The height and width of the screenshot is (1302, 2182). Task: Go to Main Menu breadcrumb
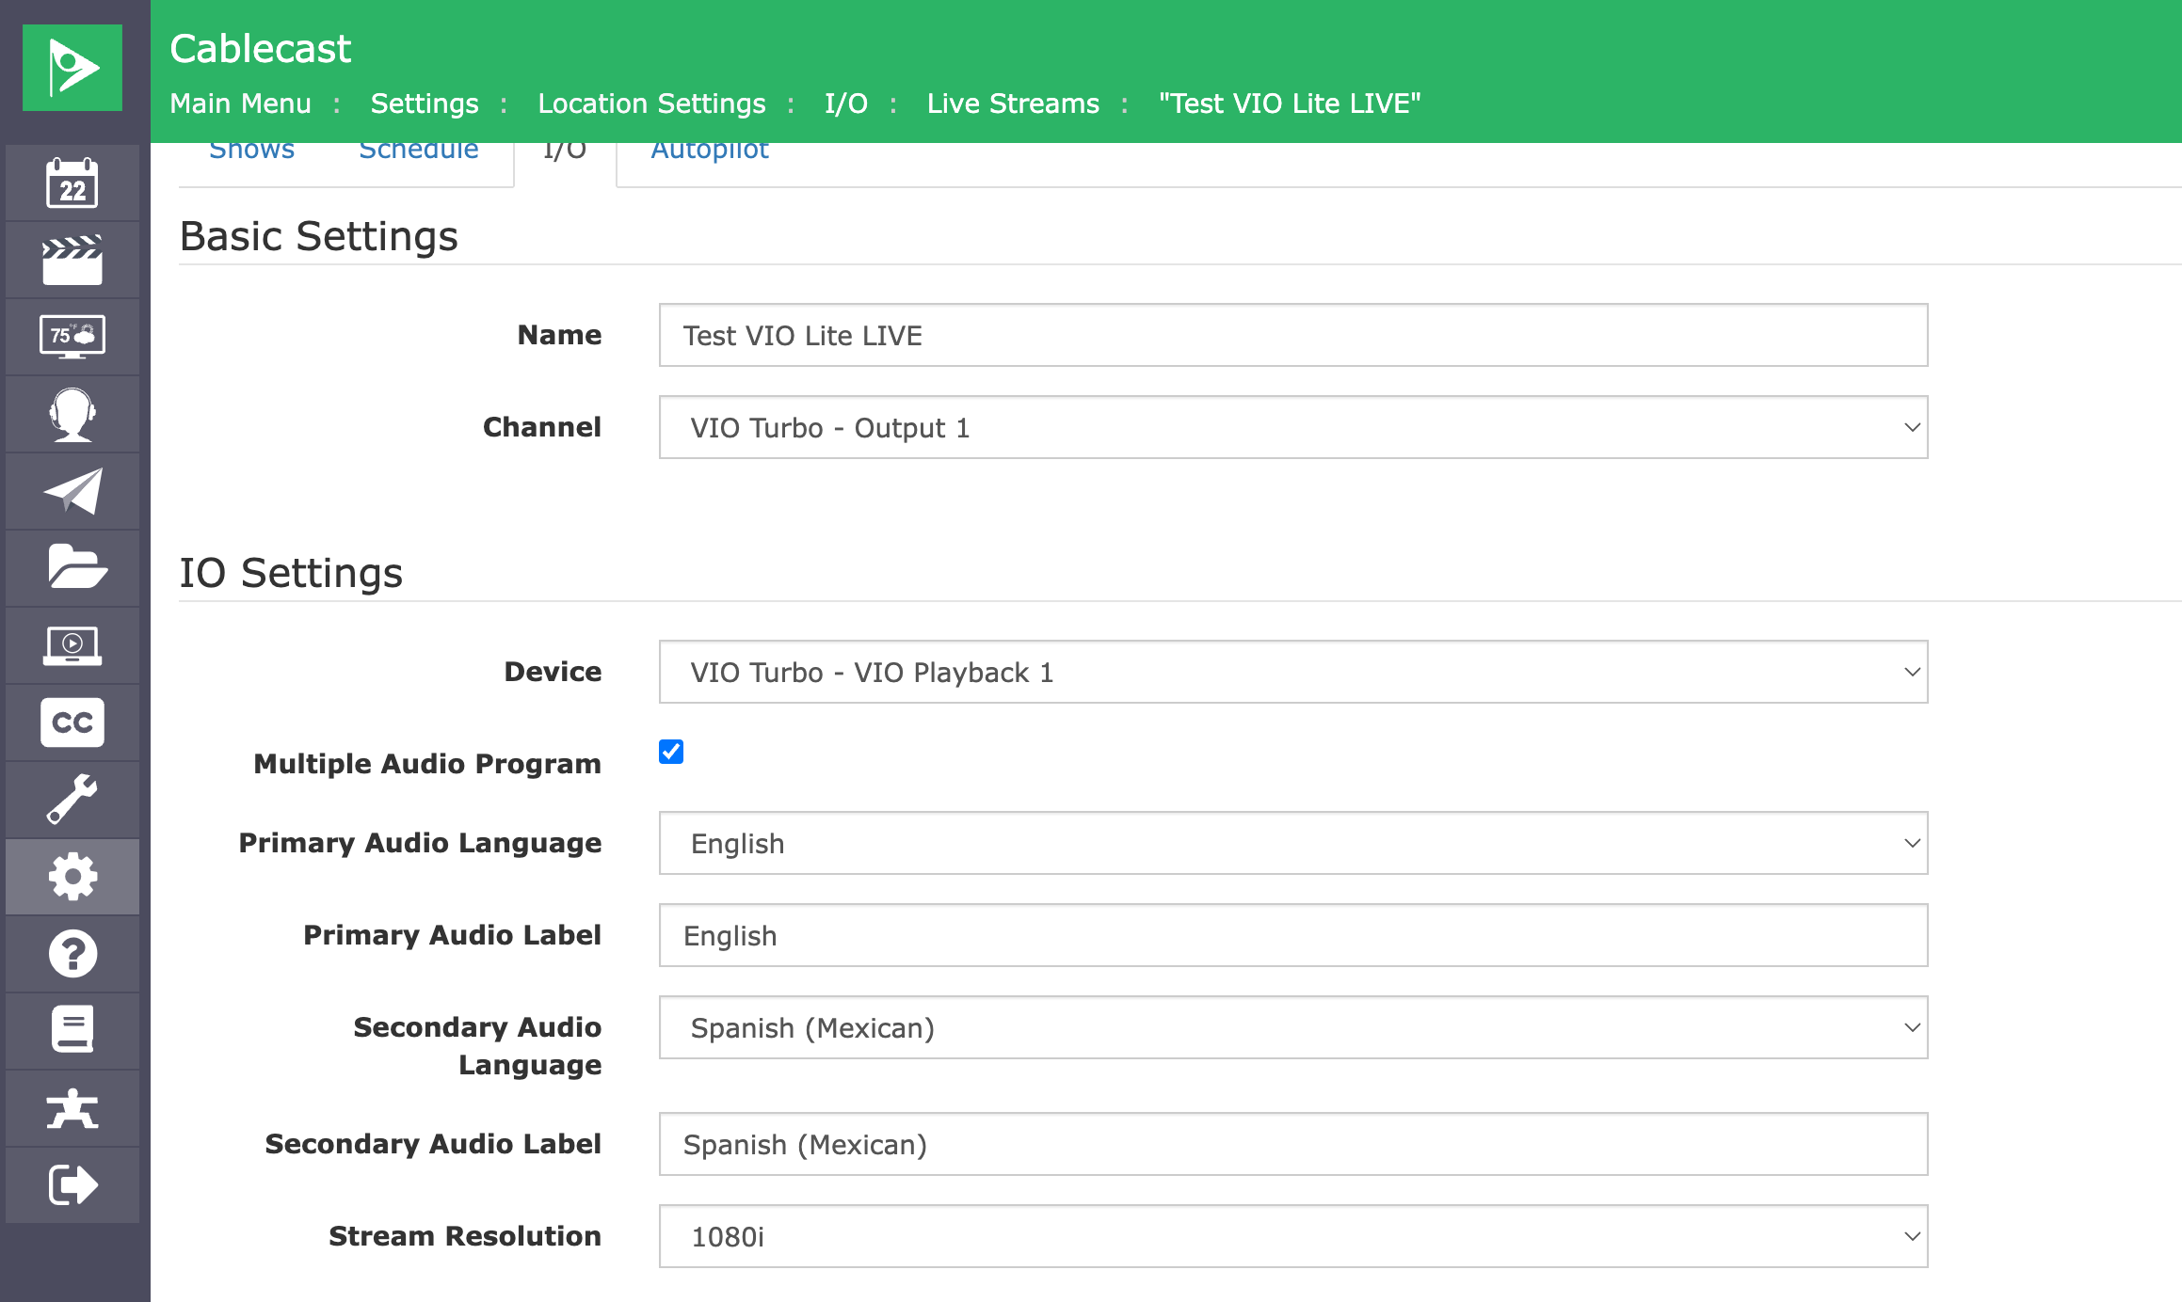point(240,103)
